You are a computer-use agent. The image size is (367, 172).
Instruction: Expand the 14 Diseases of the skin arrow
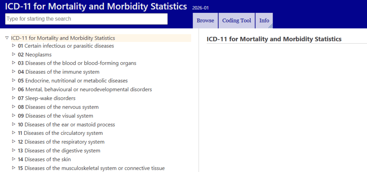13,159
